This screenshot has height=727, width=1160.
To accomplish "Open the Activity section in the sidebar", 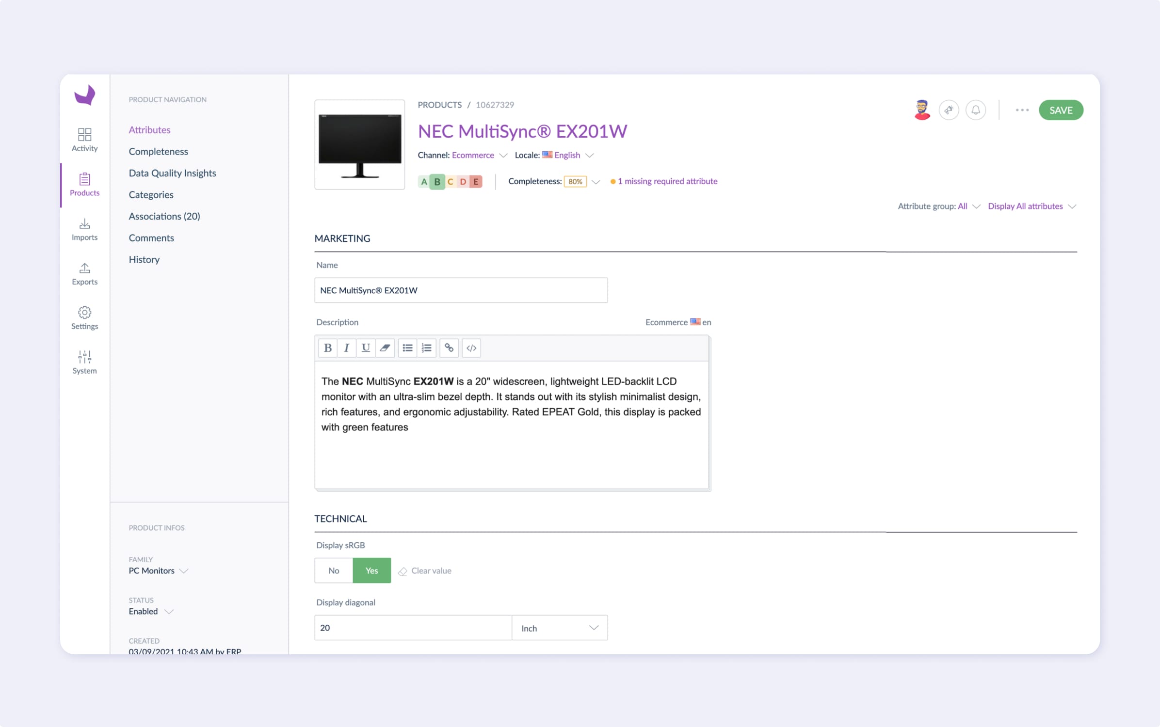I will coord(84,139).
